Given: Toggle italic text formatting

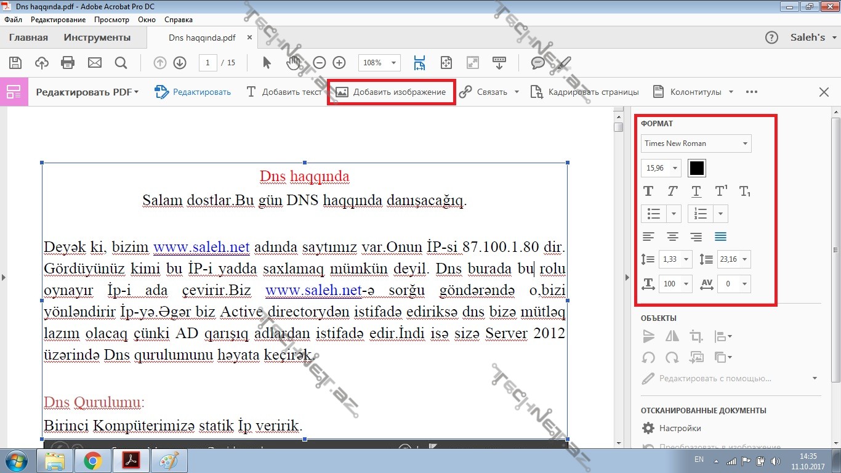Looking at the screenshot, I should click(x=672, y=192).
